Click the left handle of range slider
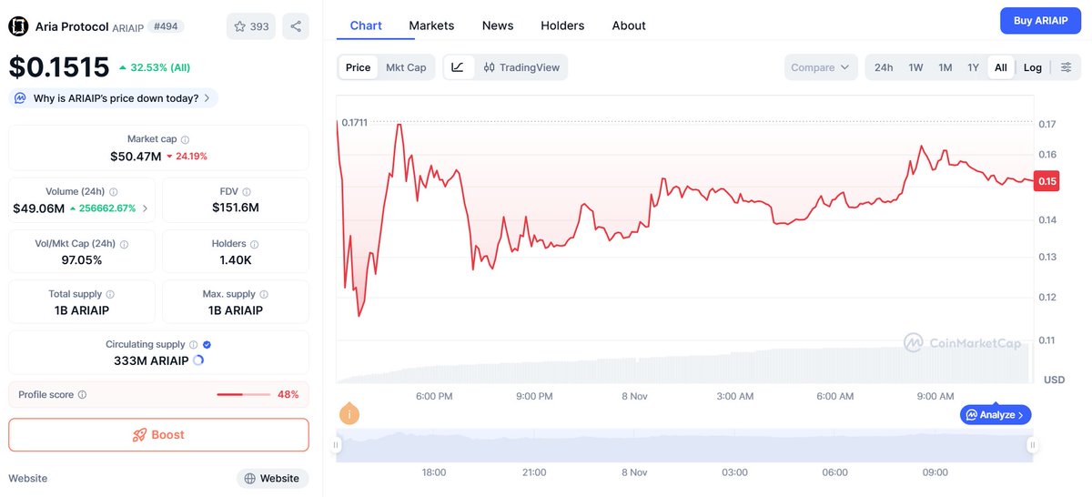This screenshot has height=497, width=1092. tap(337, 445)
